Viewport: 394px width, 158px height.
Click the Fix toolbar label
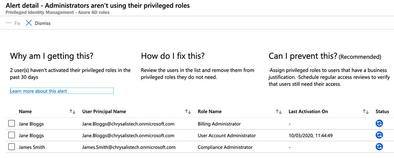click(x=17, y=23)
